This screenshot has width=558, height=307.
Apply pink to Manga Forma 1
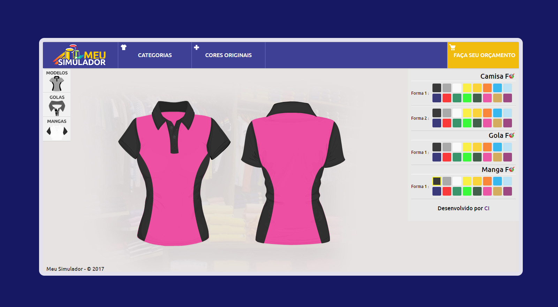point(487,191)
